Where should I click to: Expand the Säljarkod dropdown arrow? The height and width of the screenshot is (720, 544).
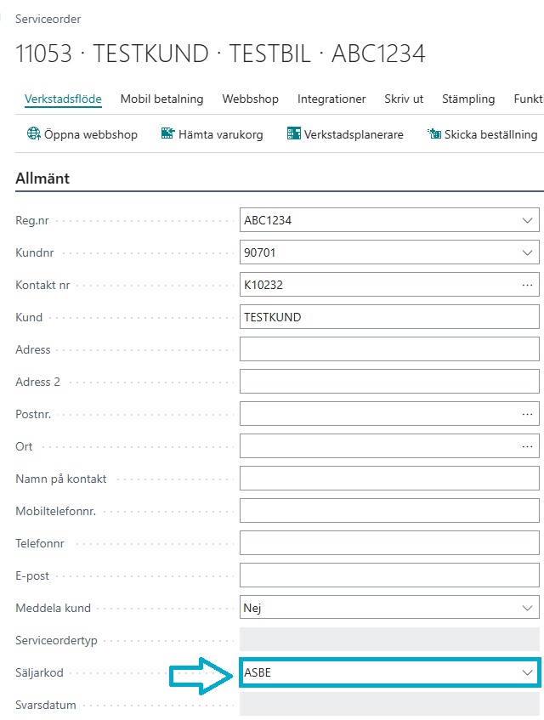[527, 672]
